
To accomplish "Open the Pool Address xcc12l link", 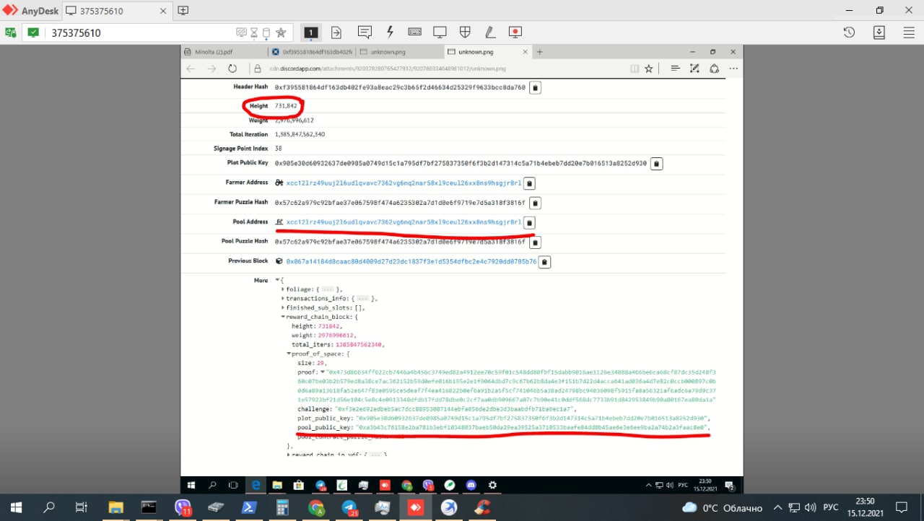I will (404, 222).
